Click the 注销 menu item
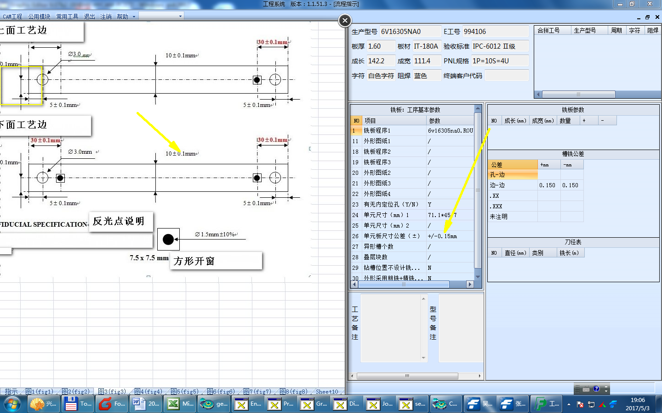Viewport: 662px width, 413px height. (106, 17)
